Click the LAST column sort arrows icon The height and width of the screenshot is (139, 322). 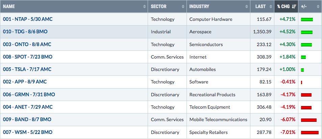tap(270, 6)
